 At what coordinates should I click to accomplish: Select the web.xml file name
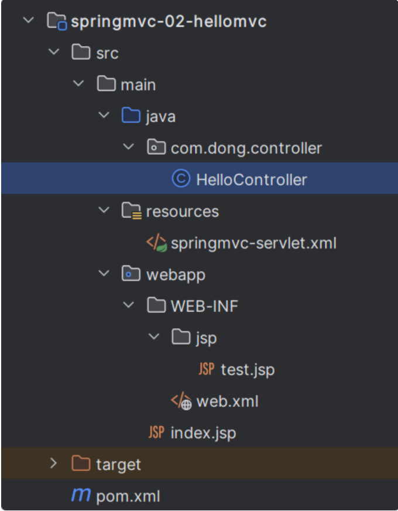[x=228, y=401]
